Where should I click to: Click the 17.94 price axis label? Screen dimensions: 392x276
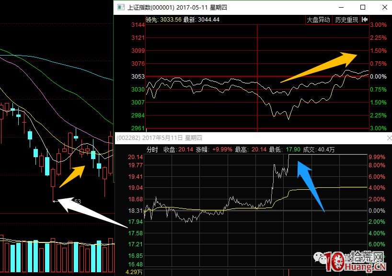136,222
